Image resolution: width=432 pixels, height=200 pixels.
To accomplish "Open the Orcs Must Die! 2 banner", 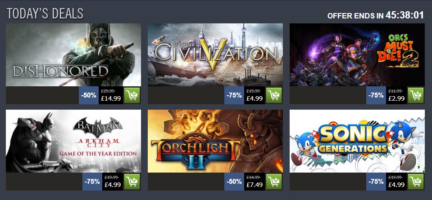I will click(x=357, y=55).
